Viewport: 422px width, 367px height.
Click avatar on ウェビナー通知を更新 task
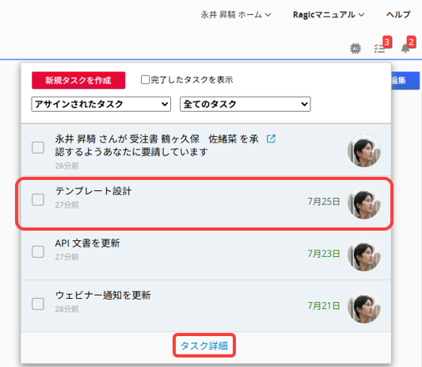(364, 308)
